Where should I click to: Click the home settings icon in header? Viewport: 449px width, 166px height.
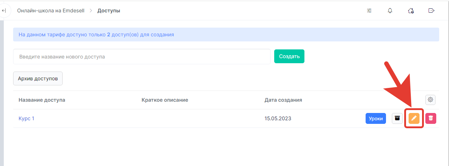[x=411, y=11]
